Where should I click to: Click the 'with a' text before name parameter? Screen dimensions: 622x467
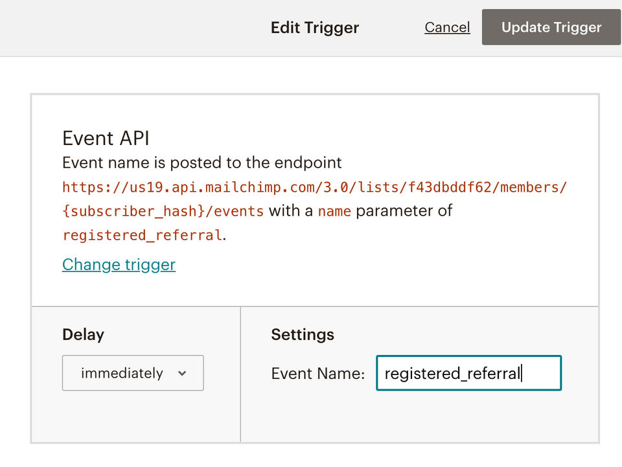click(291, 211)
